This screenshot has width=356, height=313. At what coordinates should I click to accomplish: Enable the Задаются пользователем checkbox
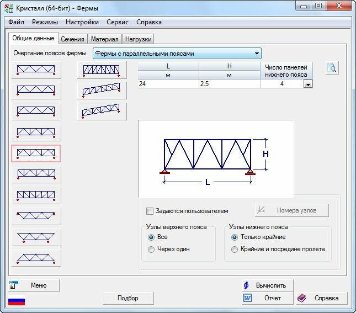[x=150, y=211]
